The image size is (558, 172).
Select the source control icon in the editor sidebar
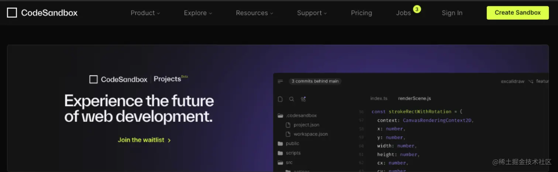(303, 99)
